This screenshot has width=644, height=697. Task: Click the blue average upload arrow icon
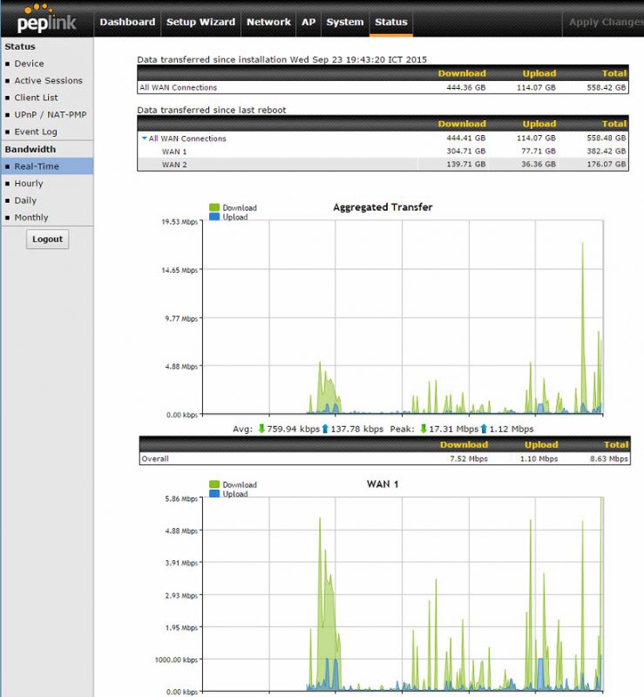(x=325, y=429)
